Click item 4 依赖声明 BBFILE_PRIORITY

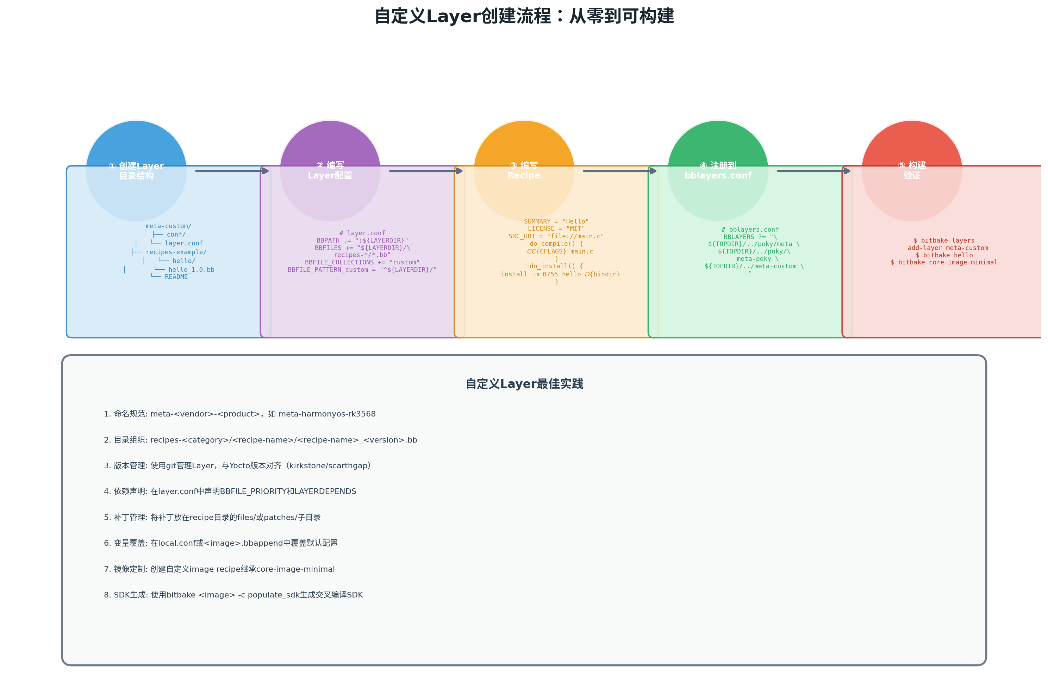coord(230,491)
